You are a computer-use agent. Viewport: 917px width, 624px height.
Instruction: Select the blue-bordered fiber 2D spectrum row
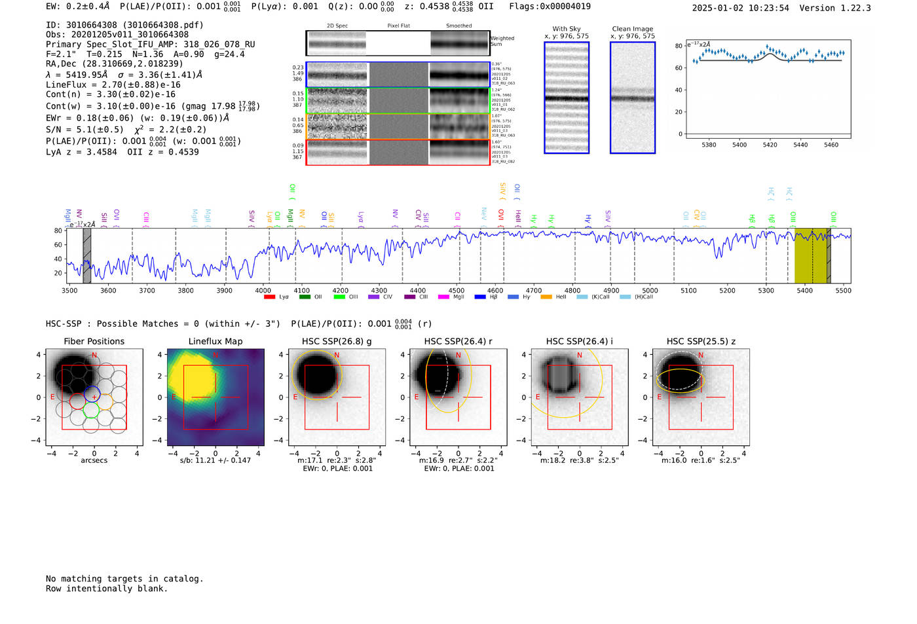[x=398, y=75]
